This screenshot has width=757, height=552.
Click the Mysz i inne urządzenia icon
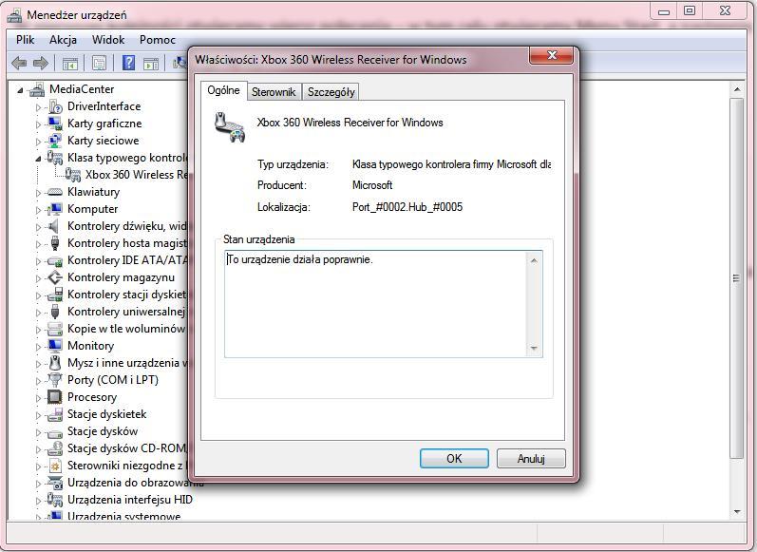pyautogui.click(x=55, y=363)
